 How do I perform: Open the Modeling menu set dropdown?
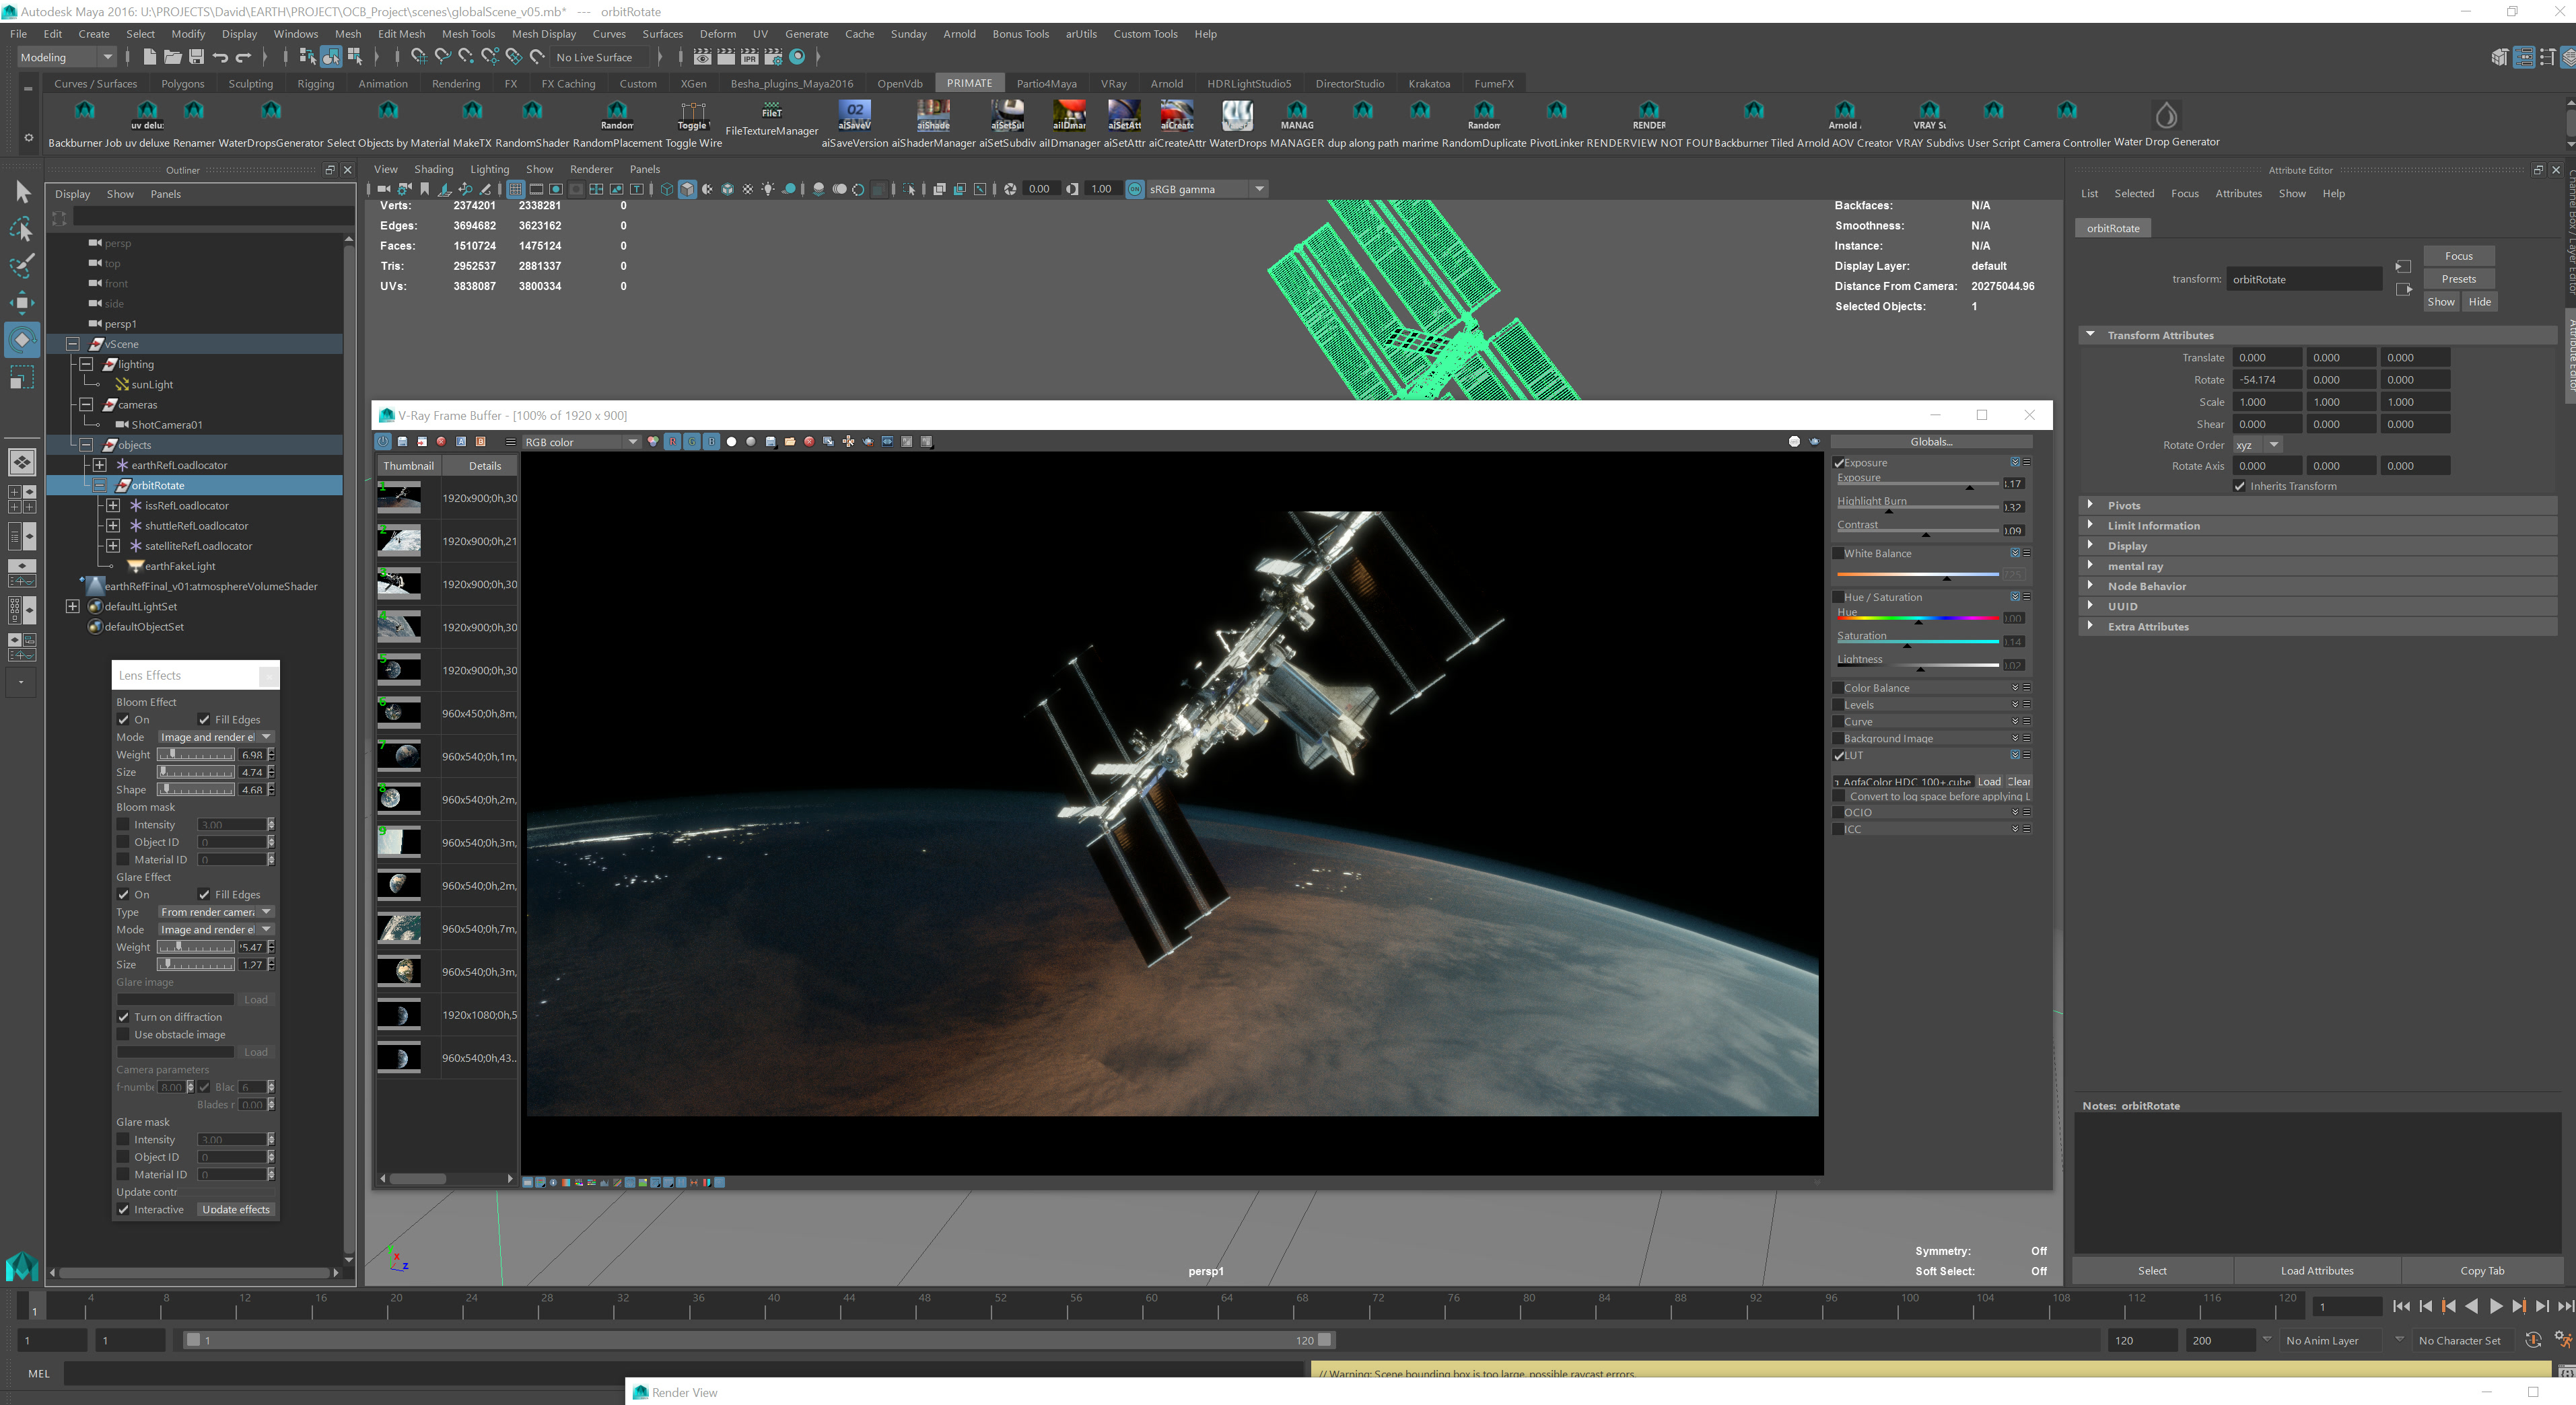[x=67, y=57]
